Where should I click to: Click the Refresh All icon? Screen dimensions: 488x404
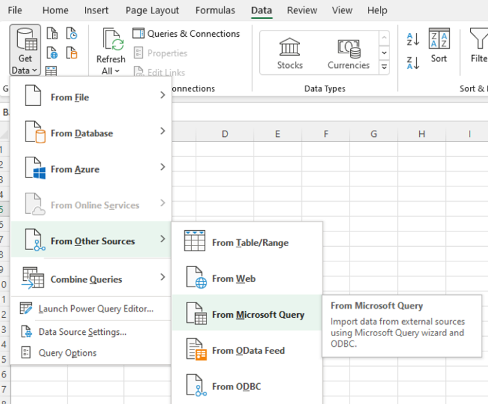[113, 39]
